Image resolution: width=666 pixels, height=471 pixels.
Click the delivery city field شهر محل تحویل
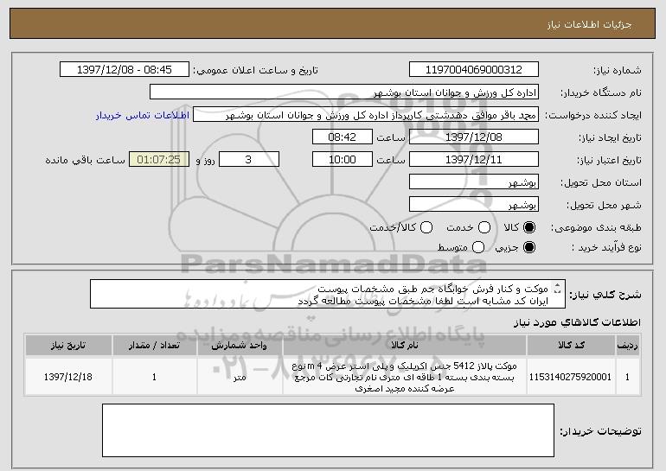[474, 205]
